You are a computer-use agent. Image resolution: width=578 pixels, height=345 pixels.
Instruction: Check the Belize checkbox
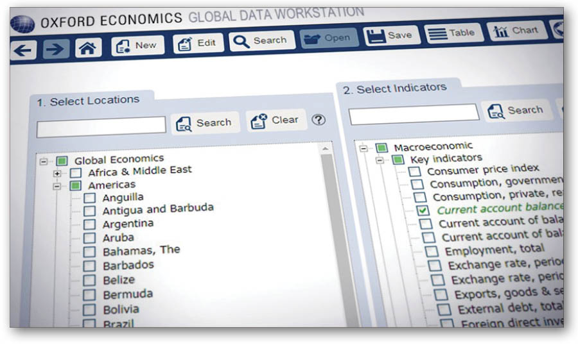pyautogui.click(x=89, y=281)
